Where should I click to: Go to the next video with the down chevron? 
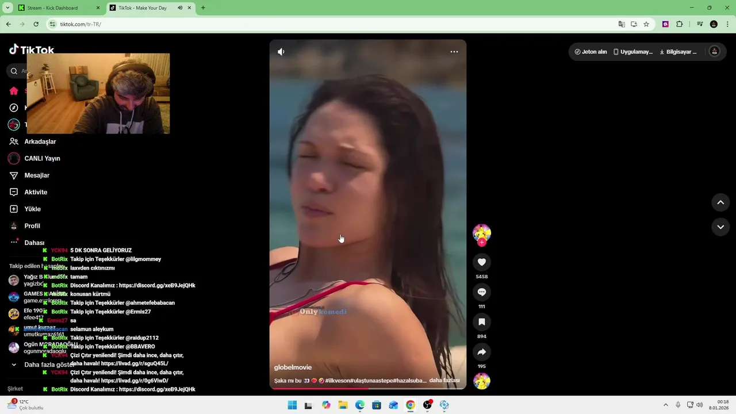coord(720,227)
